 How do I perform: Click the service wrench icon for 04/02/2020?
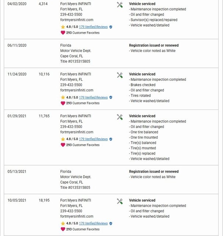point(120,5)
